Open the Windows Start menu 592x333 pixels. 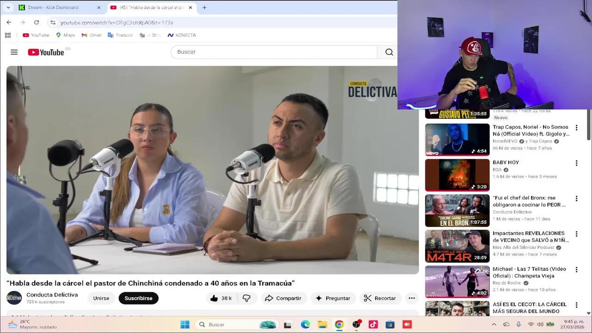(185, 325)
